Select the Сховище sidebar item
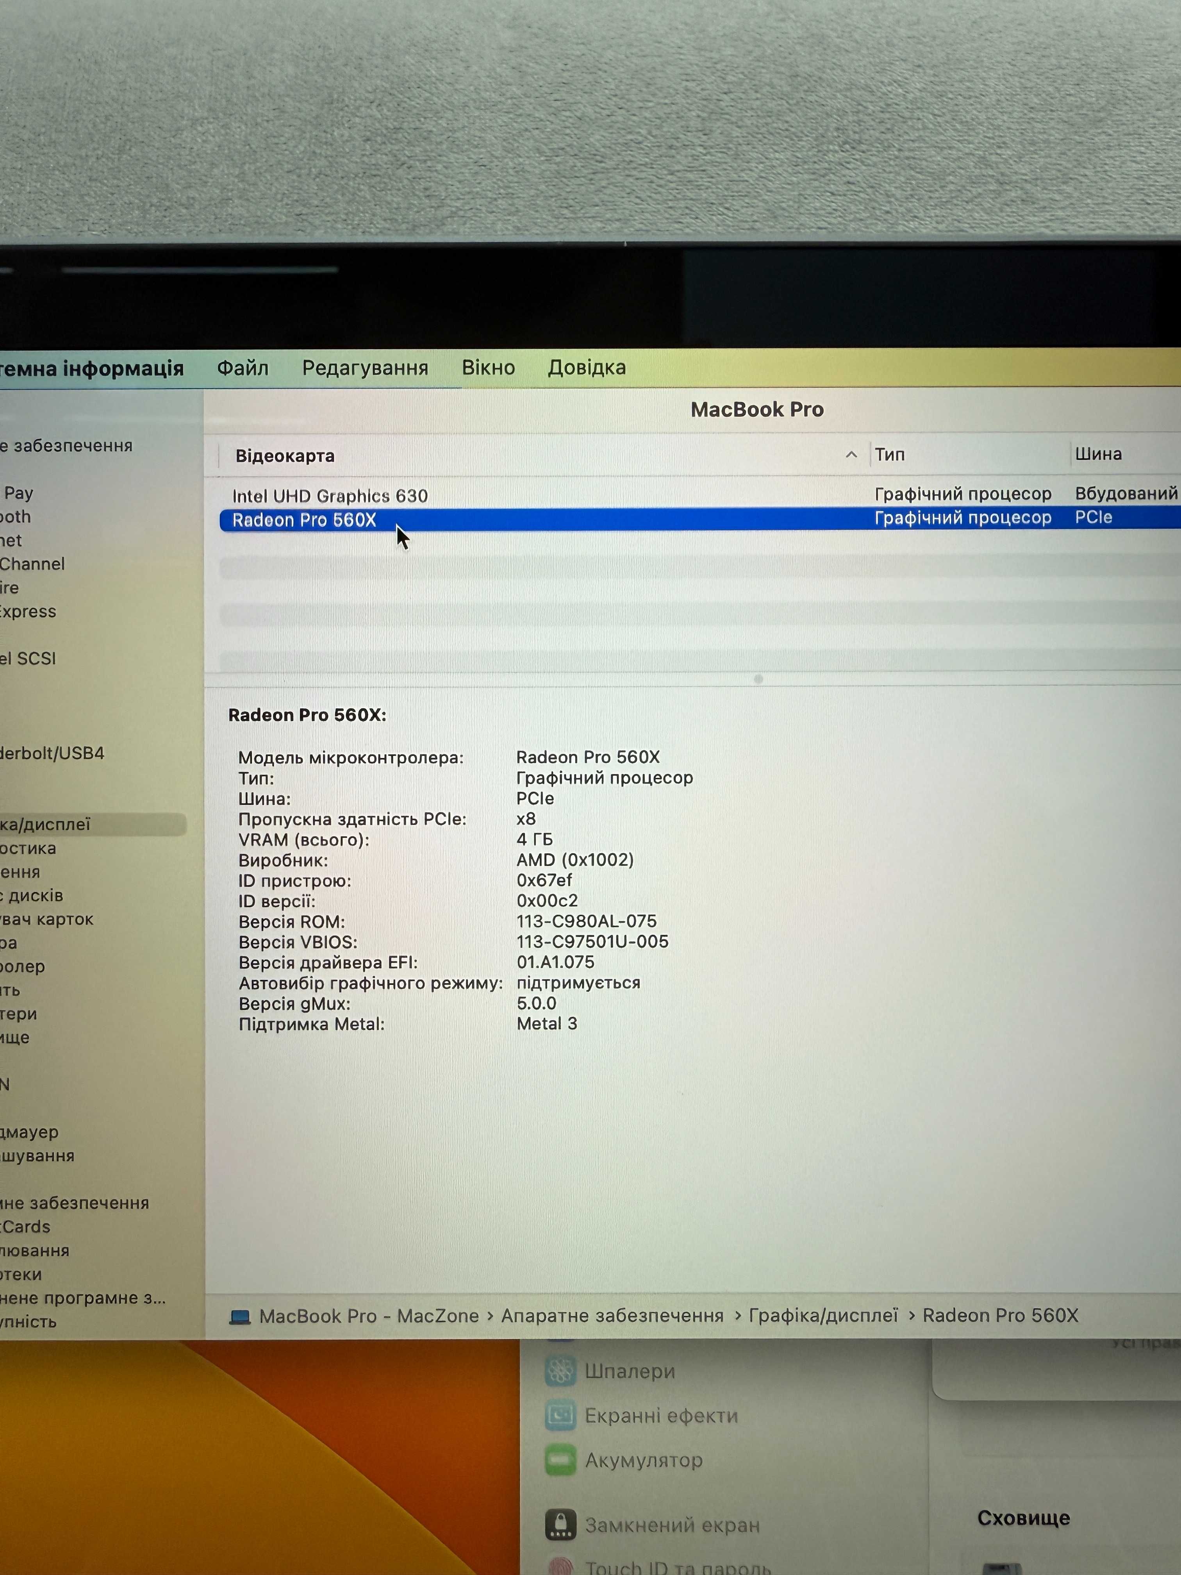Viewport: 1181px width, 1575px height. [15, 1037]
